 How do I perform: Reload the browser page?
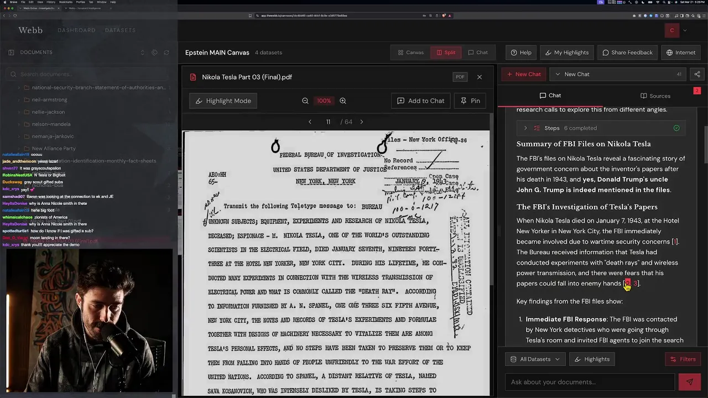point(15,15)
